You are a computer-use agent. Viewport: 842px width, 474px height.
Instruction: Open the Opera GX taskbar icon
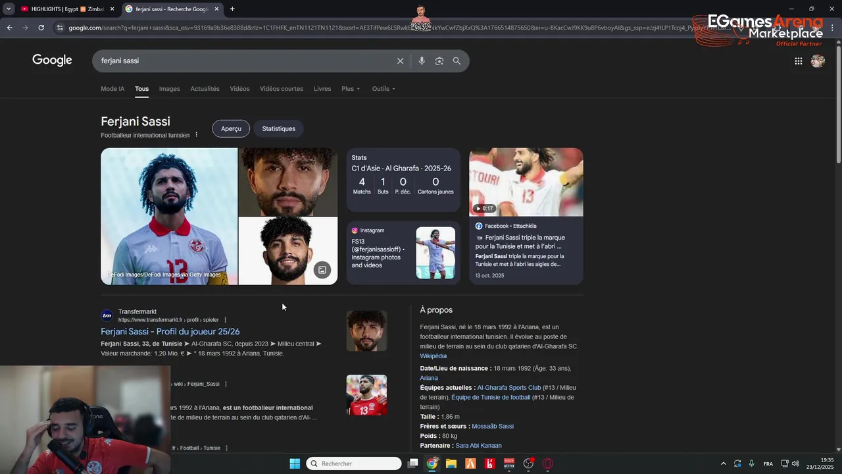point(547,463)
